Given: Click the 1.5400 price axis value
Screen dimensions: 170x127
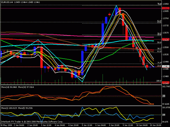Looking at the screenshot, I should [x=166, y=76].
